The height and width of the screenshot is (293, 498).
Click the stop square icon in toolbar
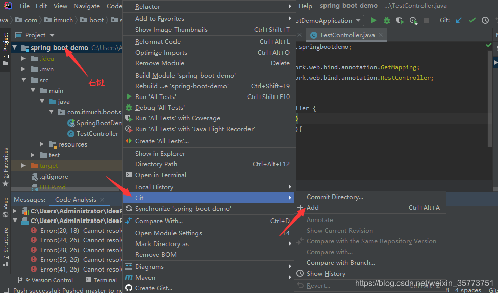click(x=427, y=20)
